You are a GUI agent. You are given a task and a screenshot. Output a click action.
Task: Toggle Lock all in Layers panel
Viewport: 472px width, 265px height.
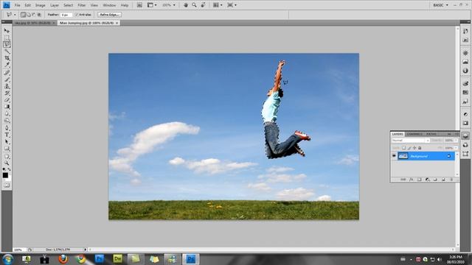(420, 148)
